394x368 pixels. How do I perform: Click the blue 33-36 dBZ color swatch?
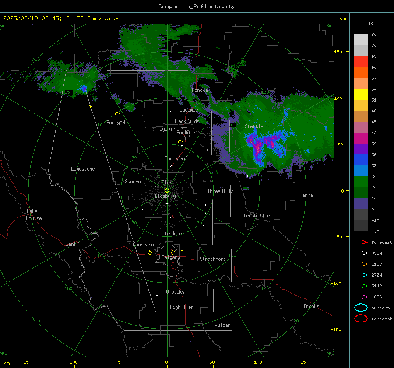pyautogui.click(x=361, y=160)
